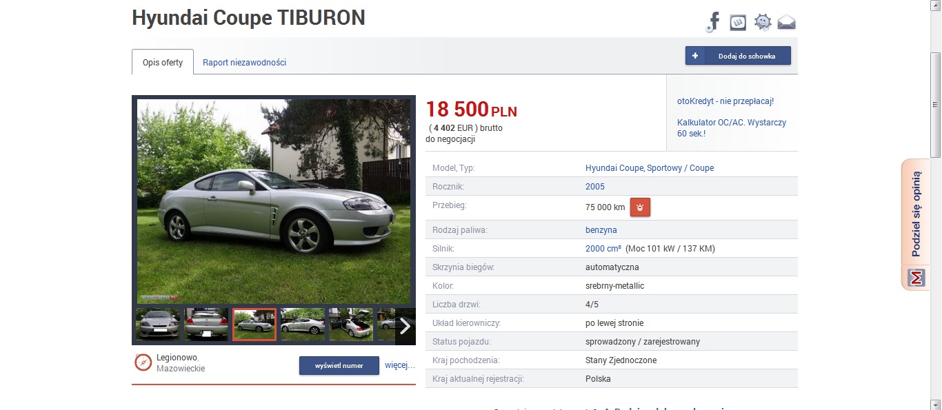Select the rear view car thumbnail
This screenshot has width=942, height=410.
[206, 325]
